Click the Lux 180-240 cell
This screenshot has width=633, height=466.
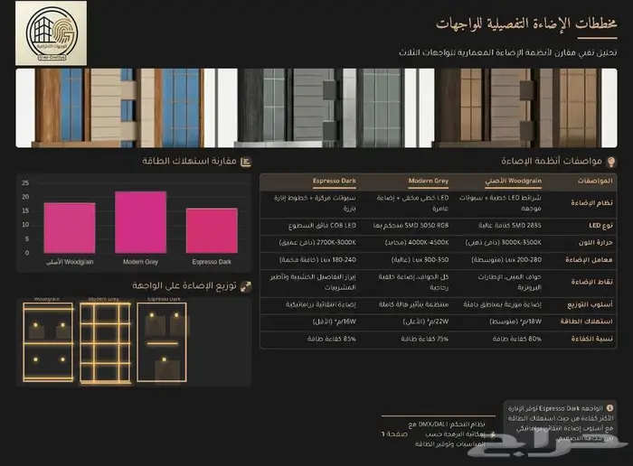317,260
